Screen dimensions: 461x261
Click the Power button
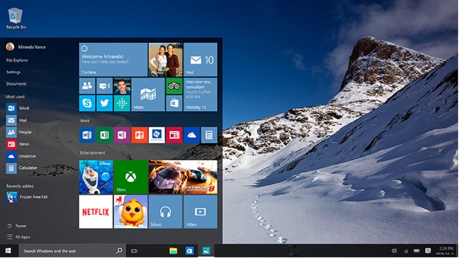click(17, 226)
